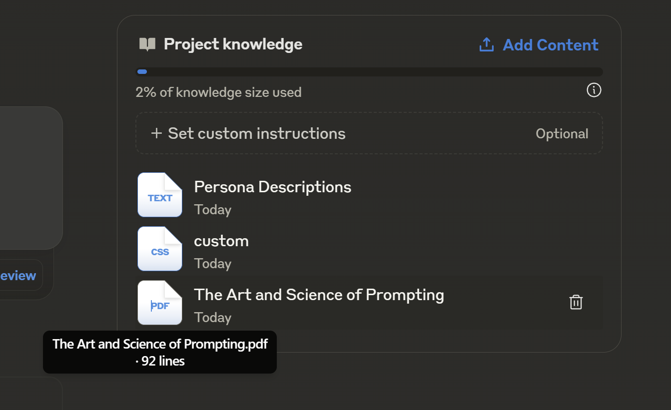Click Today under the PDF entry
Image resolution: width=671 pixels, height=410 pixels.
[x=212, y=317]
